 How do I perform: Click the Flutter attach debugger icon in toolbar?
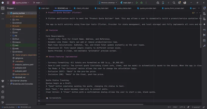pyautogui.click(x=158, y=3)
